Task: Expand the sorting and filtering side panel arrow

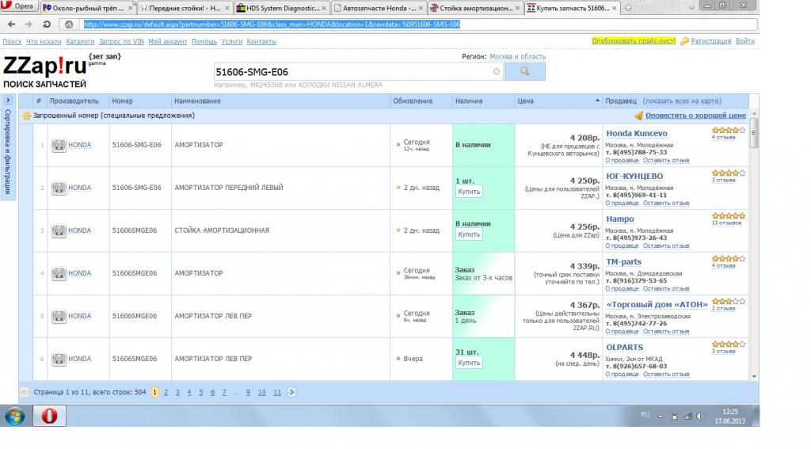Action: [x=8, y=101]
